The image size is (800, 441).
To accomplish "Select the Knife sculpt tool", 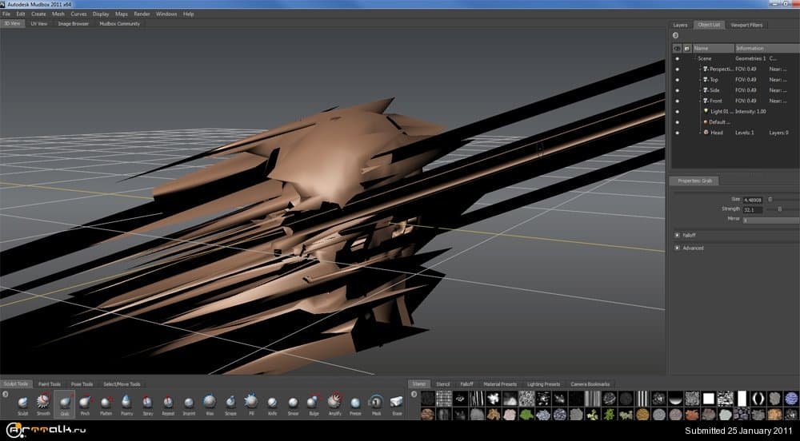I will tap(272, 402).
